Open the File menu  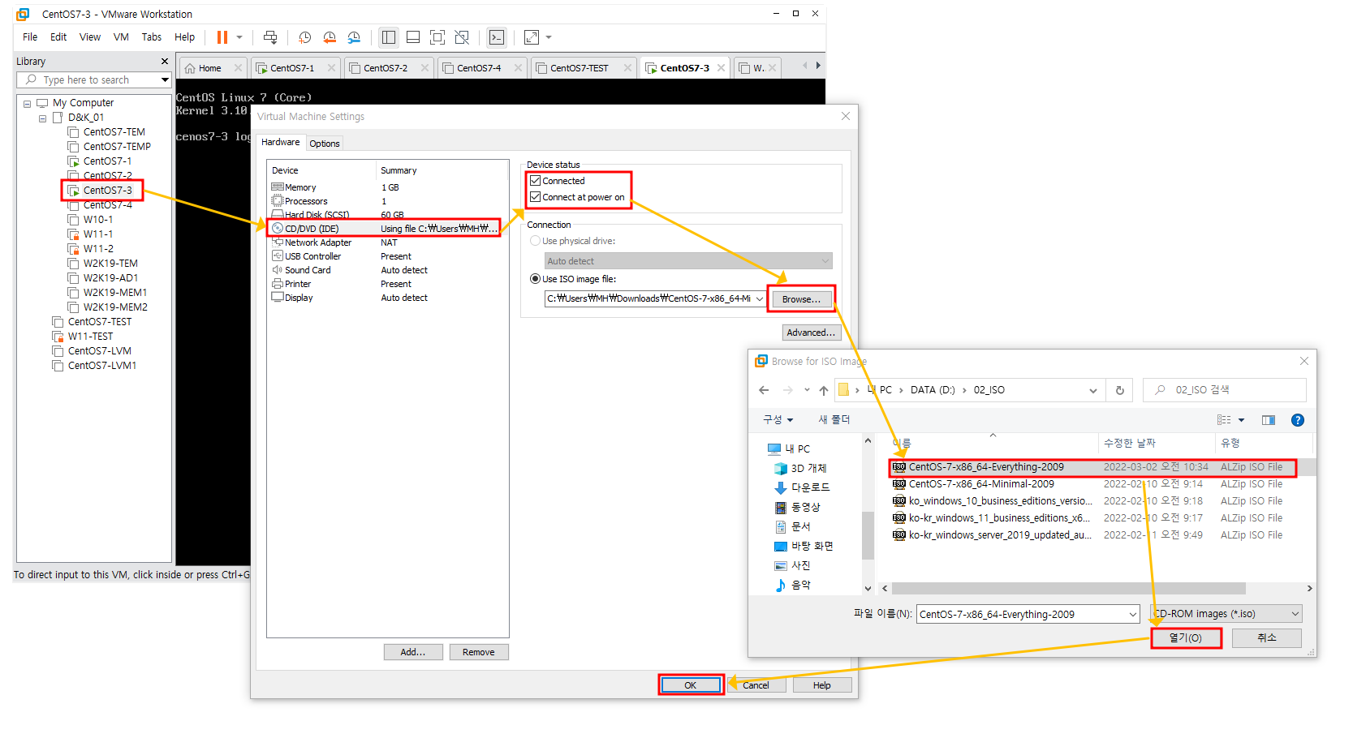[x=30, y=37]
